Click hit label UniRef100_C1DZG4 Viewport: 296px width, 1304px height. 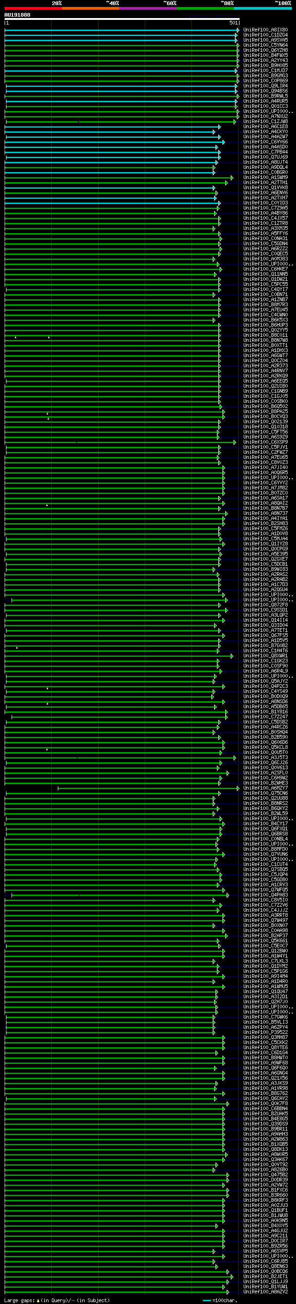coord(265,35)
